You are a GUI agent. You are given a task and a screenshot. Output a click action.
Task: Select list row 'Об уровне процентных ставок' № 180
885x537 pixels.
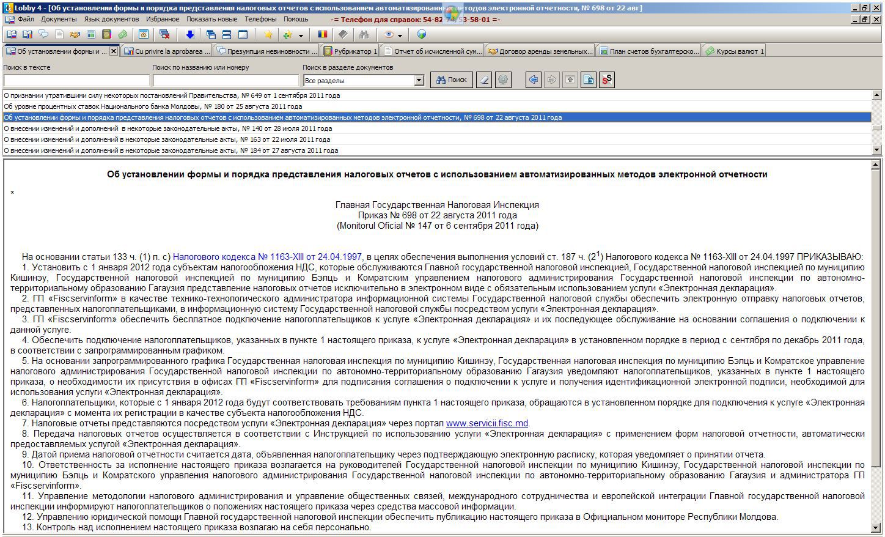[437, 106]
